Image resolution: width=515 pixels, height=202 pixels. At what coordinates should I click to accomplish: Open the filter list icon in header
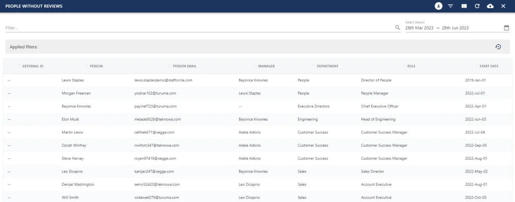(x=451, y=6)
